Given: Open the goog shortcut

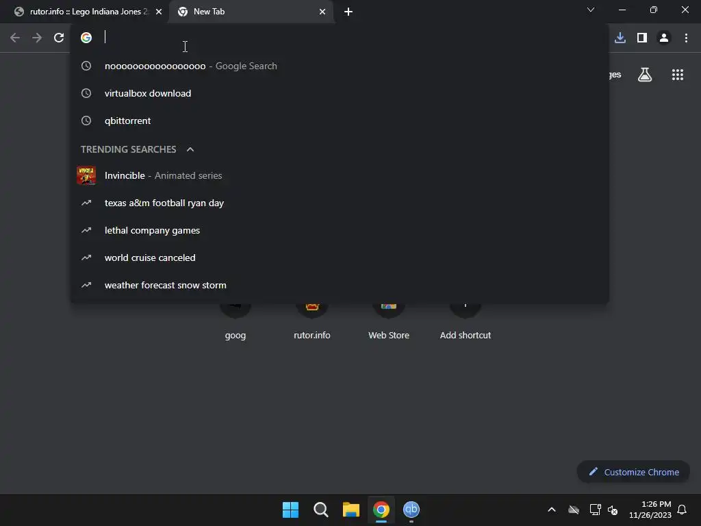Looking at the screenshot, I should pyautogui.click(x=235, y=321).
